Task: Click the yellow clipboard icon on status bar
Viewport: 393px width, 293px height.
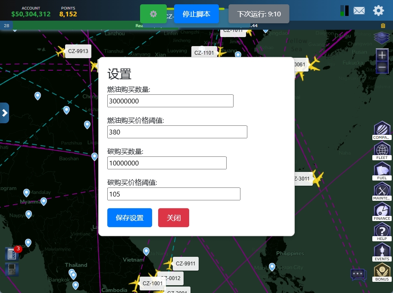Action: click(x=383, y=25)
